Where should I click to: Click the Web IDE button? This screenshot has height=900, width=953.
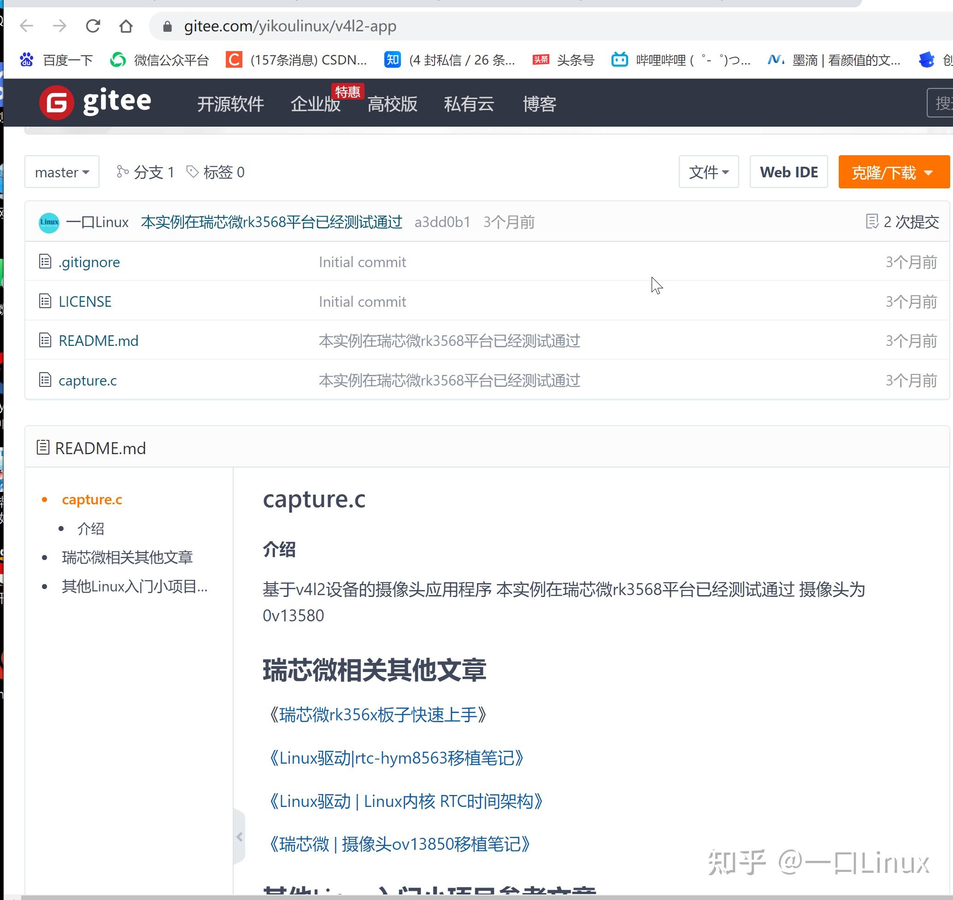(788, 172)
